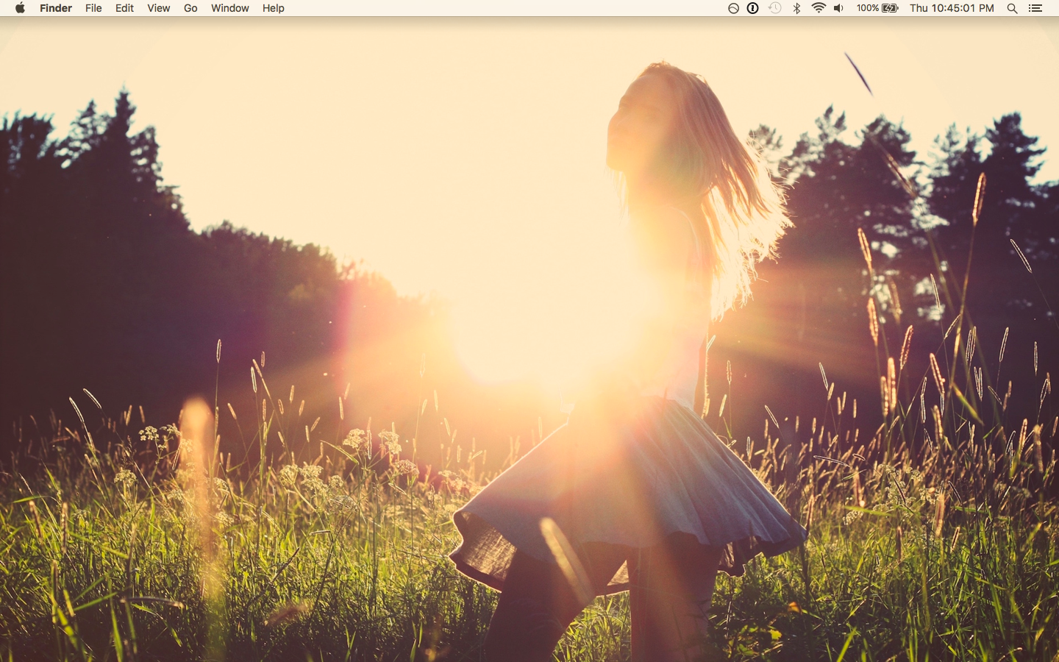Open Notification Center

[1035, 8]
